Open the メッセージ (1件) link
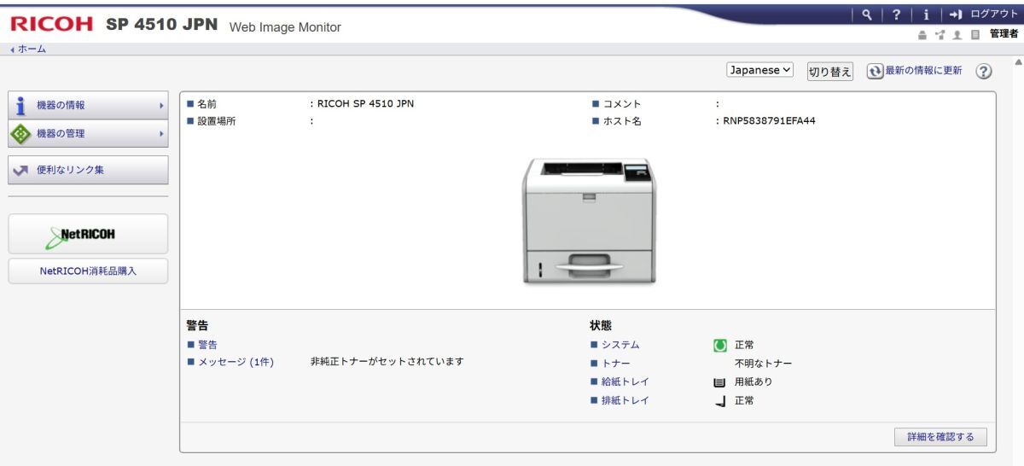The height and width of the screenshot is (466, 1024). click(236, 362)
